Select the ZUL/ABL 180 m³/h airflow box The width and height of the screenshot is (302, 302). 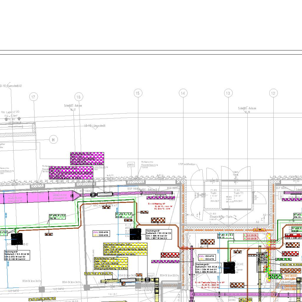[x=206, y=257]
